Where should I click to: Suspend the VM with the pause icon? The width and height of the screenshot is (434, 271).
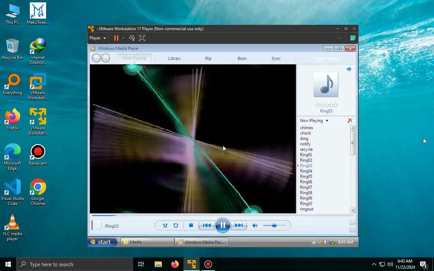click(116, 38)
